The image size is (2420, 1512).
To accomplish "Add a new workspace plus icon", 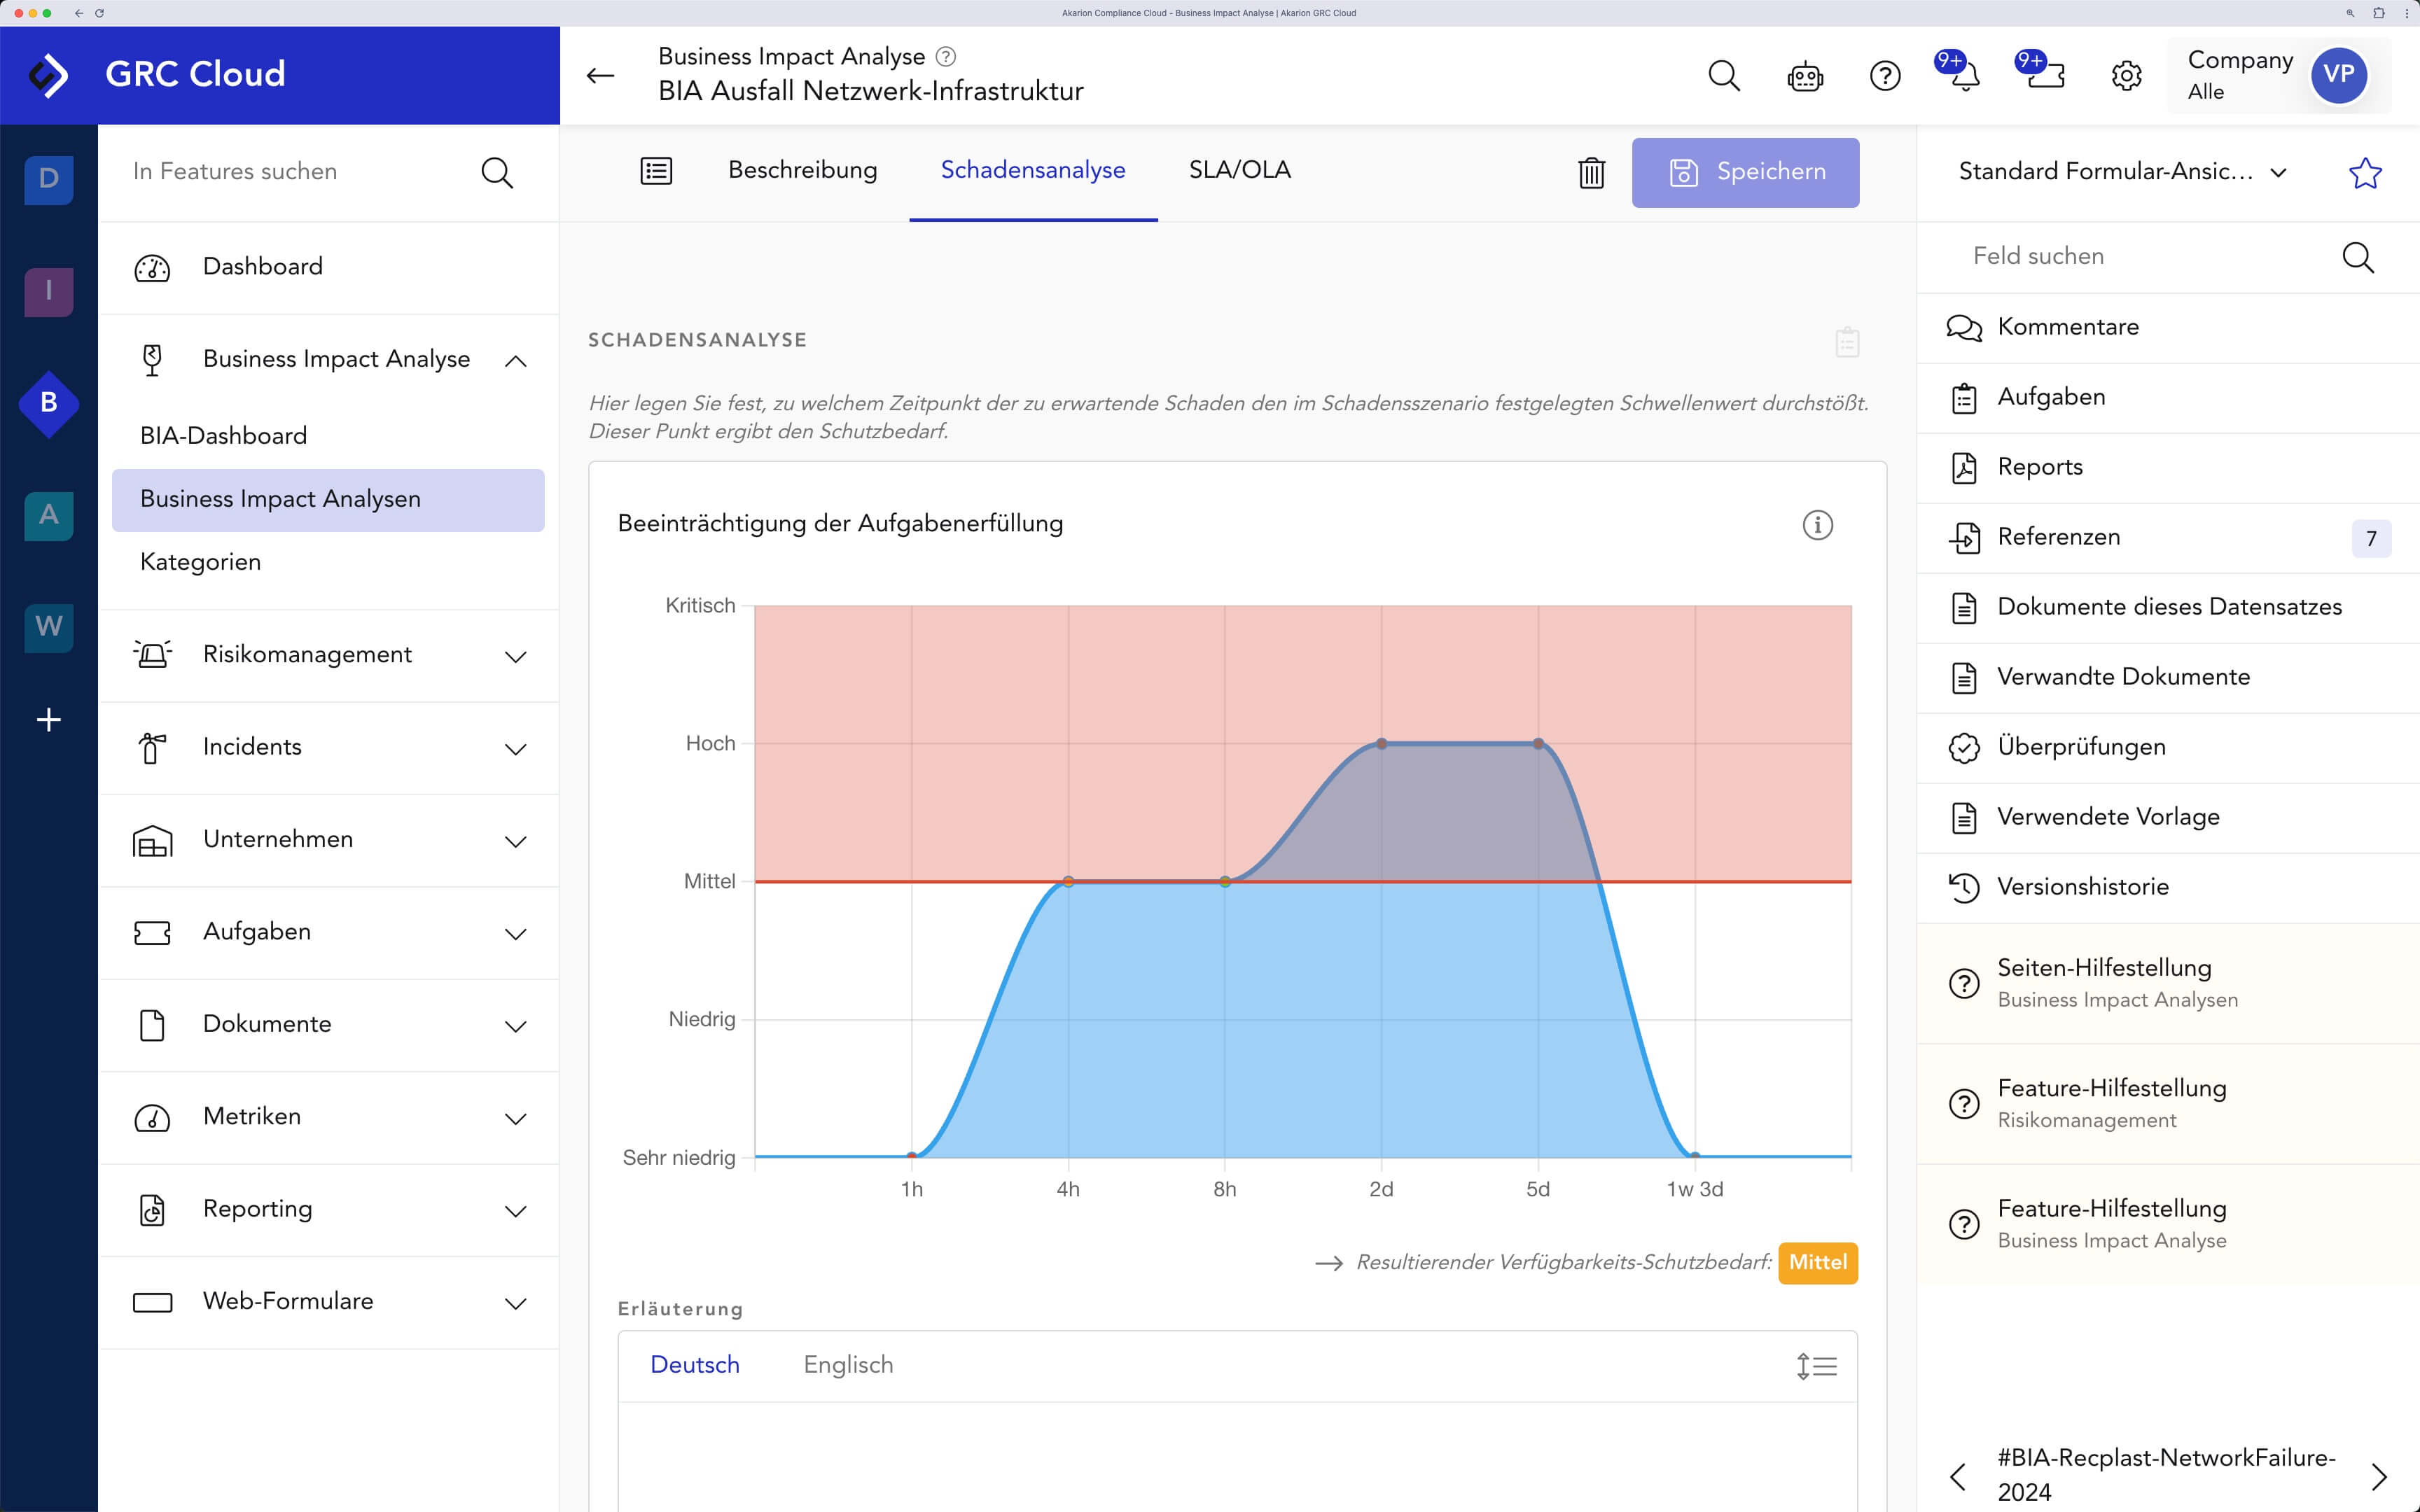I will (x=48, y=720).
